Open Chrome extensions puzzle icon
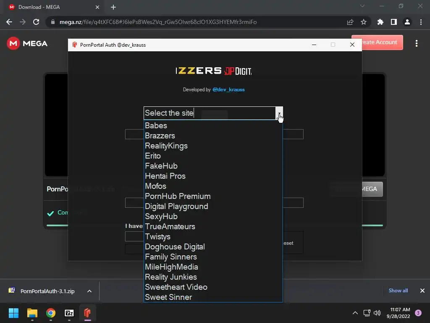The width and height of the screenshot is (430, 323). coord(380,22)
